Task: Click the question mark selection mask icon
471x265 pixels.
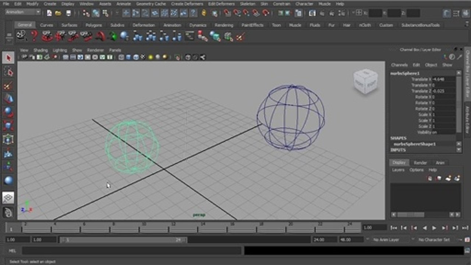Action: point(194,13)
